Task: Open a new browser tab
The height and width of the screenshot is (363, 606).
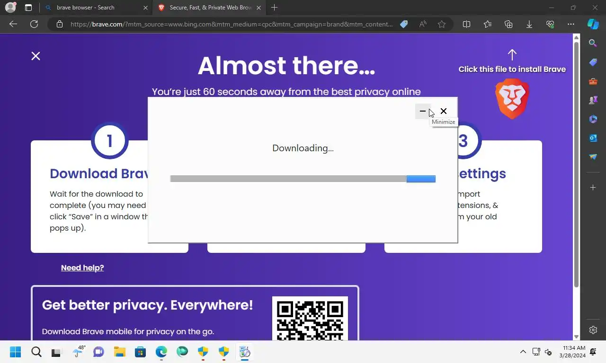Action: click(x=274, y=8)
